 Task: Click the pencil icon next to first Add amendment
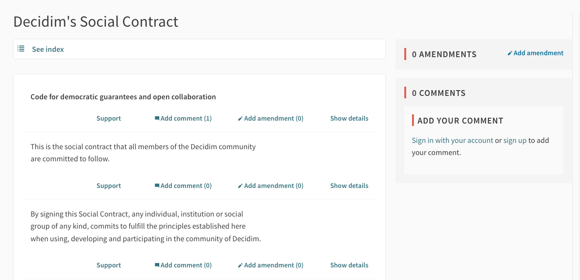pyautogui.click(x=241, y=118)
